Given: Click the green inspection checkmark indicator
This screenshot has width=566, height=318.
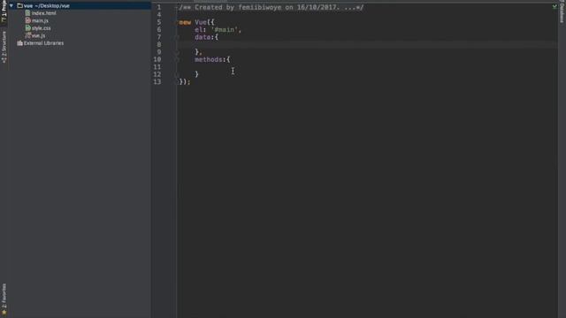Looking at the screenshot, I should [x=555, y=6].
